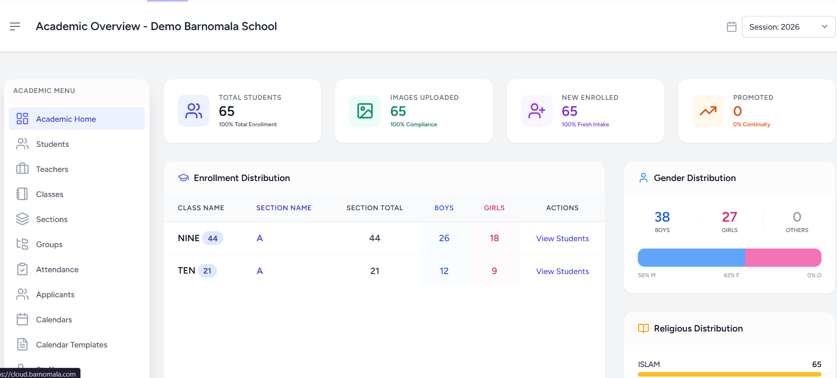Click the Groups tree icon
The width and height of the screenshot is (837, 378).
[x=22, y=244]
